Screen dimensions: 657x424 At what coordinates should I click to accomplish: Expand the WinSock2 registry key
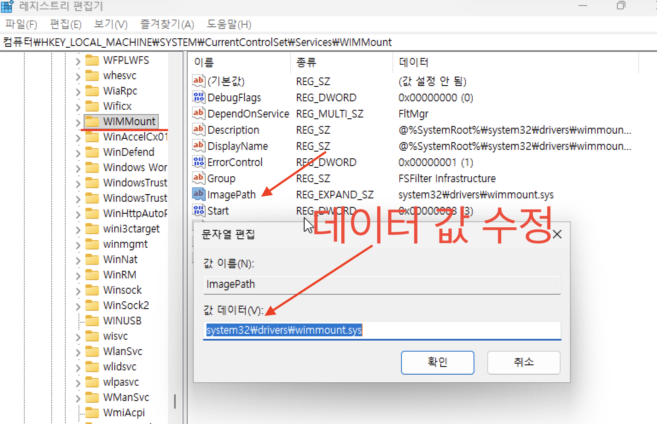coord(78,305)
